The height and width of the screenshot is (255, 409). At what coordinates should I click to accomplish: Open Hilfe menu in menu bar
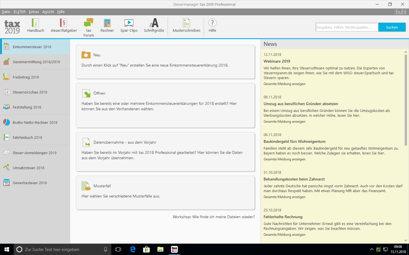pos(61,12)
